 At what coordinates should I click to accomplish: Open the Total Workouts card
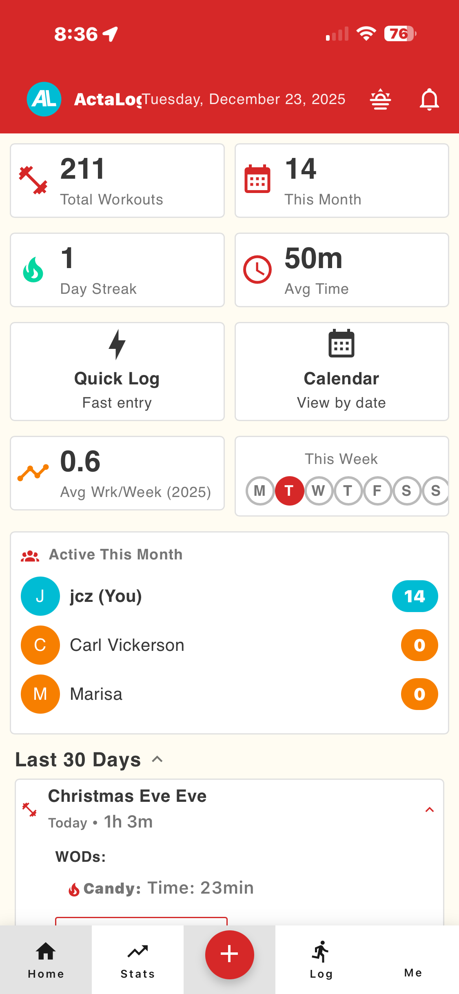(117, 181)
